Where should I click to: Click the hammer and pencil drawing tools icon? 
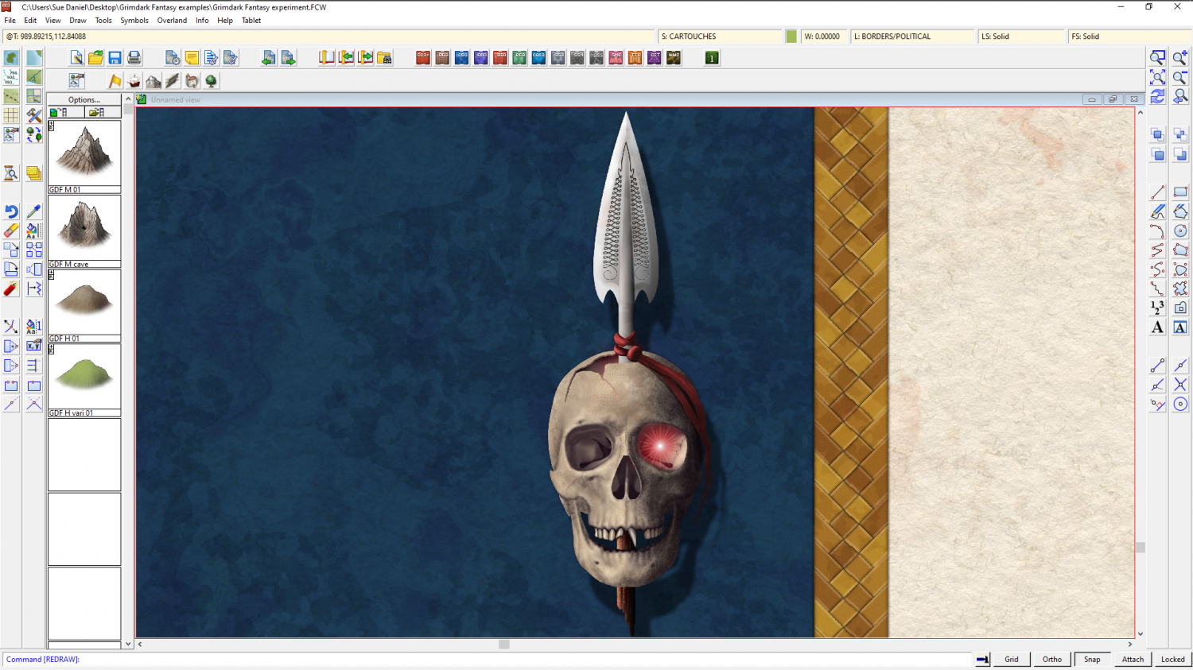33,116
